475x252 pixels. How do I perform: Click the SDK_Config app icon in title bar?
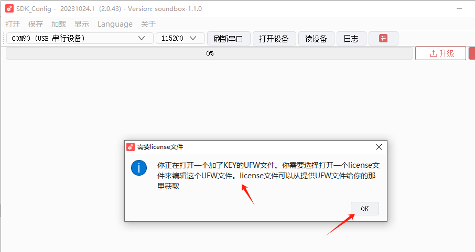(x=9, y=8)
